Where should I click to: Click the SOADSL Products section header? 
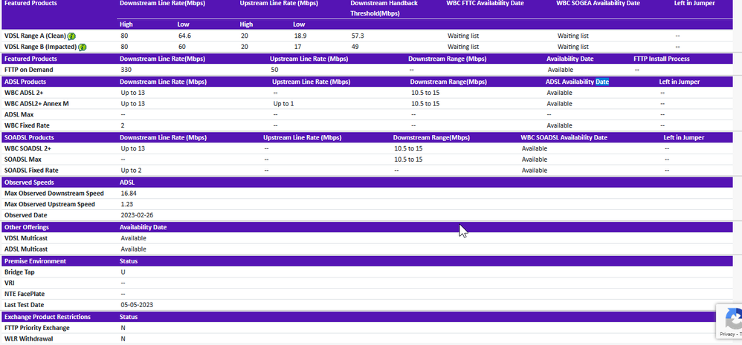pyautogui.click(x=29, y=137)
